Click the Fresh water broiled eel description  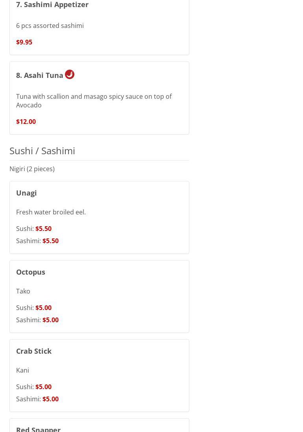pos(51,212)
